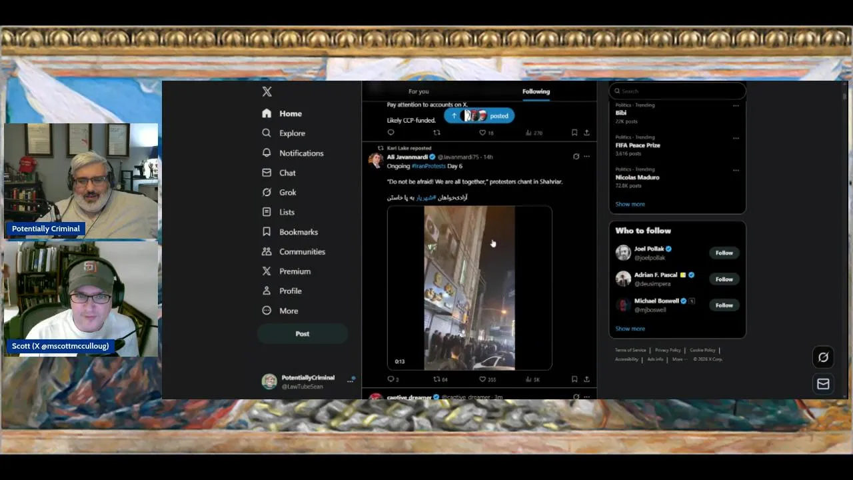The width and height of the screenshot is (853, 480).
Task: Bookmark the CCP-funded post
Action: [x=574, y=133]
